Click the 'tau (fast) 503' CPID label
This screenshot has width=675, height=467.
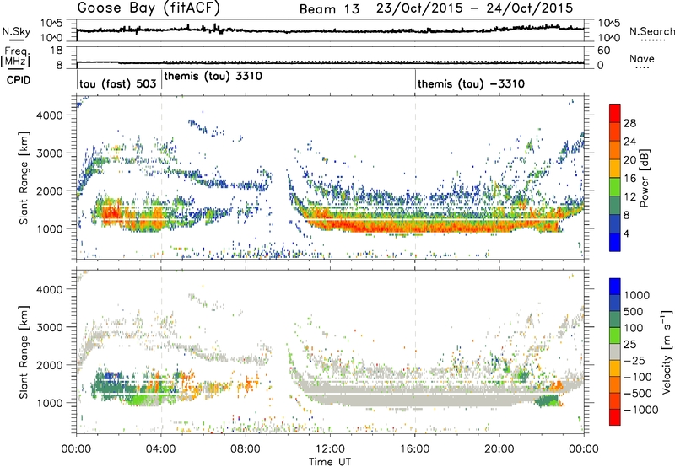(x=118, y=83)
